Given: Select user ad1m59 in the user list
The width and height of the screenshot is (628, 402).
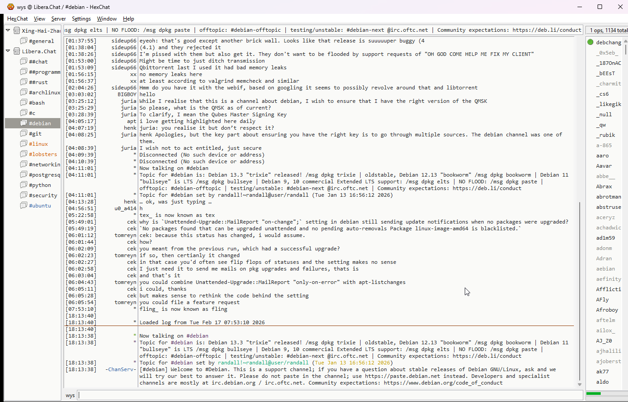Looking at the screenshot, I should [605, 238].
